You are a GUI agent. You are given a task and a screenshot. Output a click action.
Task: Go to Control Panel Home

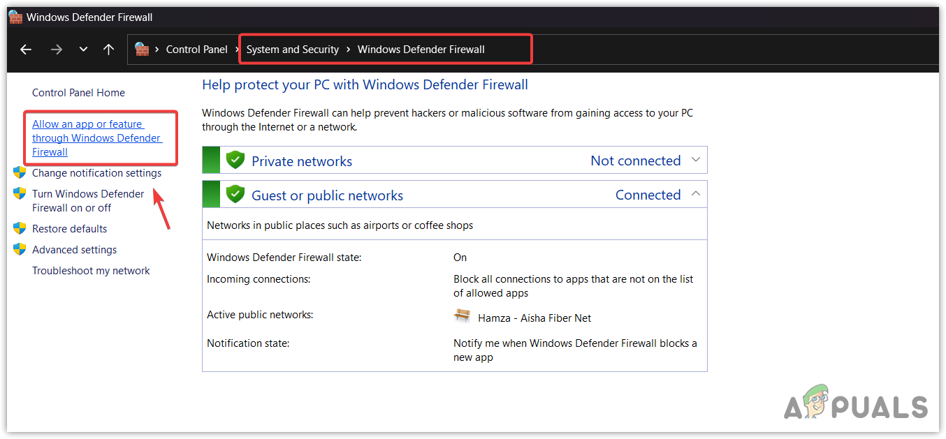tap(78, 93)
